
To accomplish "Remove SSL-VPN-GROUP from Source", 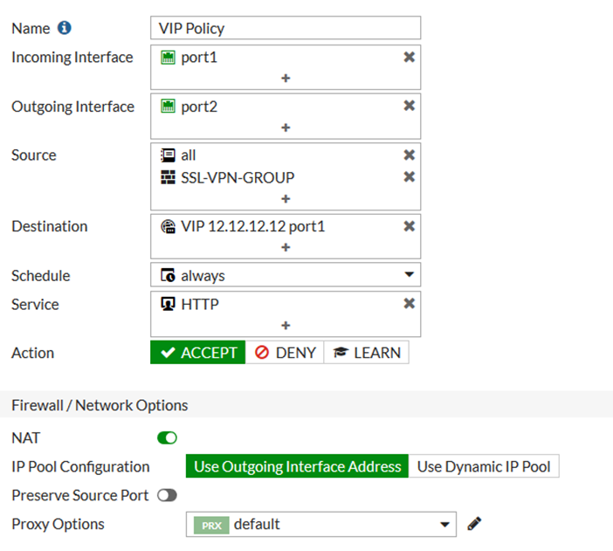I will 409,177.
